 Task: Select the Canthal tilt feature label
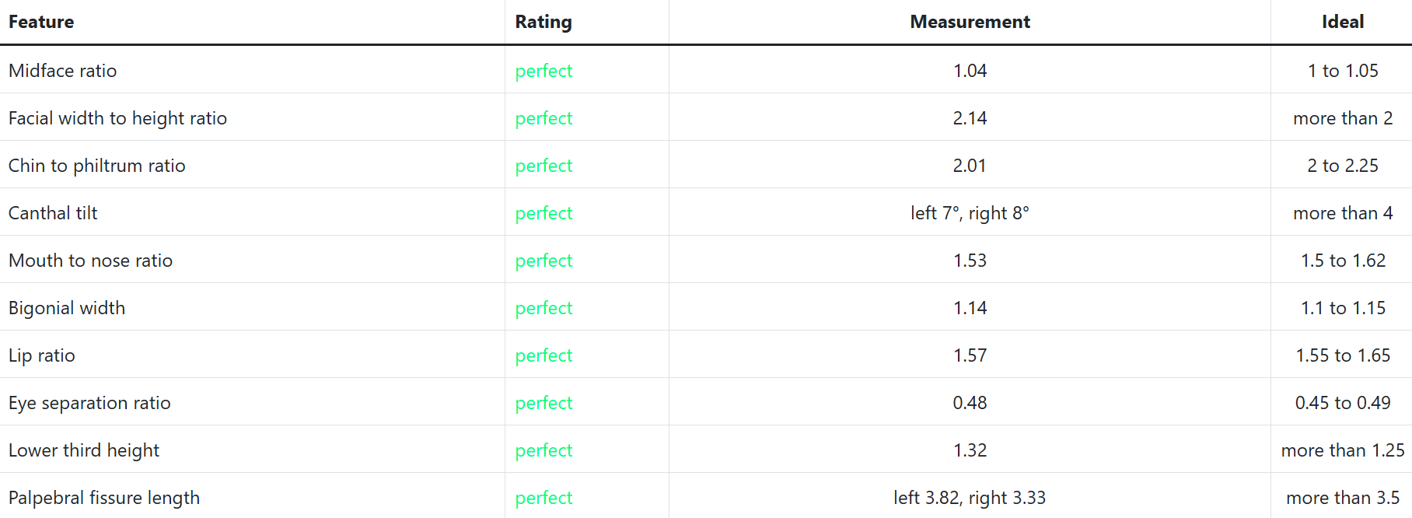53,213
